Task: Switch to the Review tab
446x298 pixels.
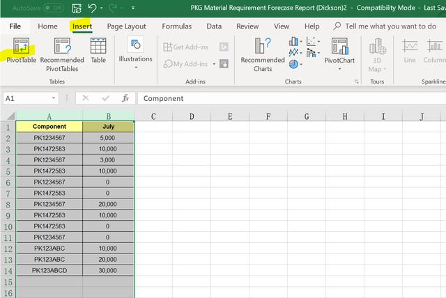Action: 247,26
